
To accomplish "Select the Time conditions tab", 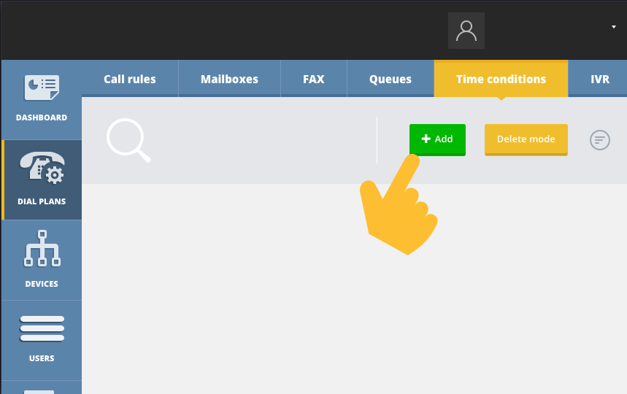I will click(501, 79).
